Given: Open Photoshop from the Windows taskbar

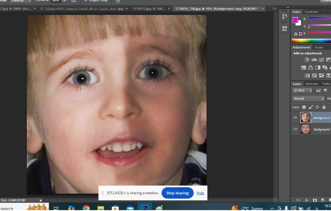Looking at the screenshot, I should tap(144, 208).
